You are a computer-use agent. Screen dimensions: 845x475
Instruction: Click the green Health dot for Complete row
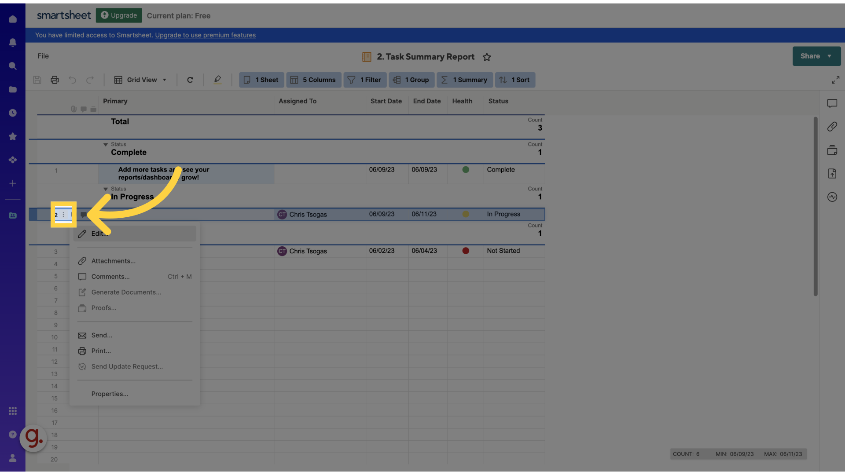click(466, 170)
